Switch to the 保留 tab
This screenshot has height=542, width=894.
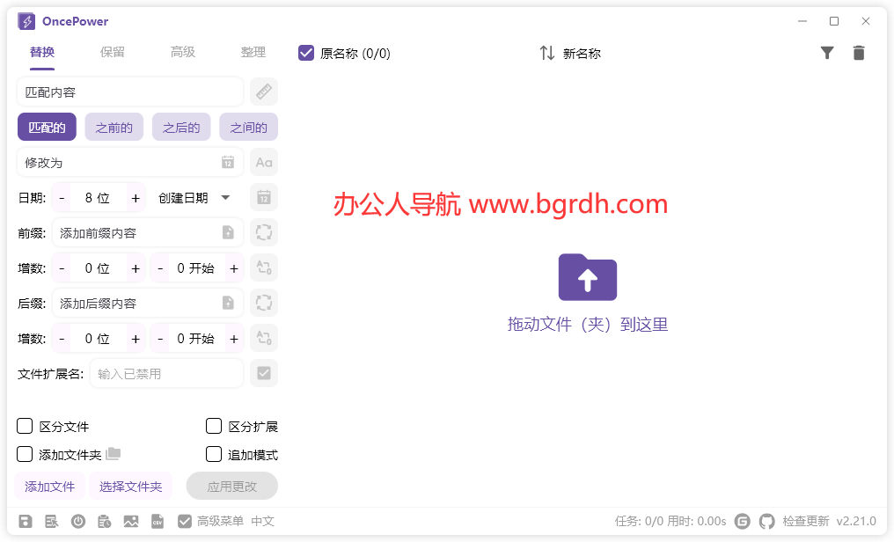pyautogui.click(x=112, y=52)
